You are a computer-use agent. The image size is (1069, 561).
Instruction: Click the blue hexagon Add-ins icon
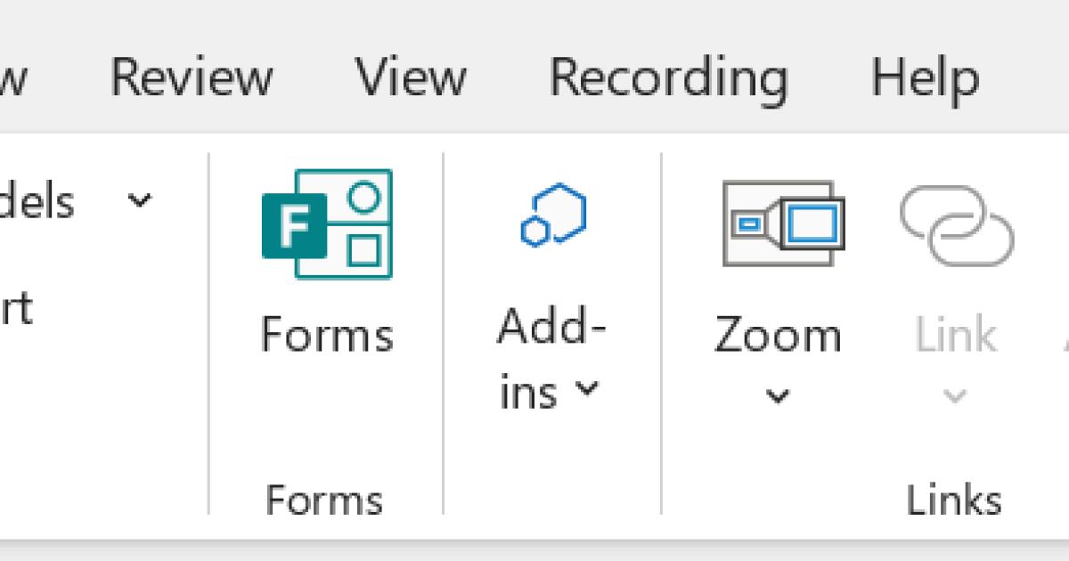coord(553,214)
